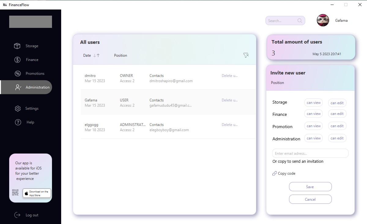Click the Settings gear icon
The height and width of the screenshot is (224, 367).
pos(17,108)
